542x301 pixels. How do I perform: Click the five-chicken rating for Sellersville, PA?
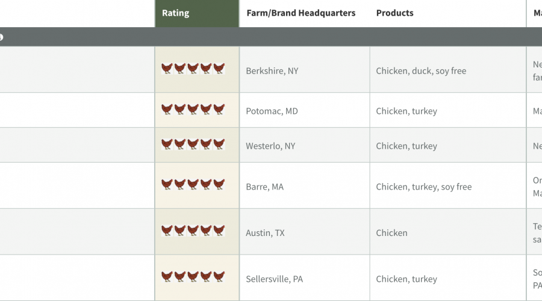pyautogui.click(x=193, y=276)
